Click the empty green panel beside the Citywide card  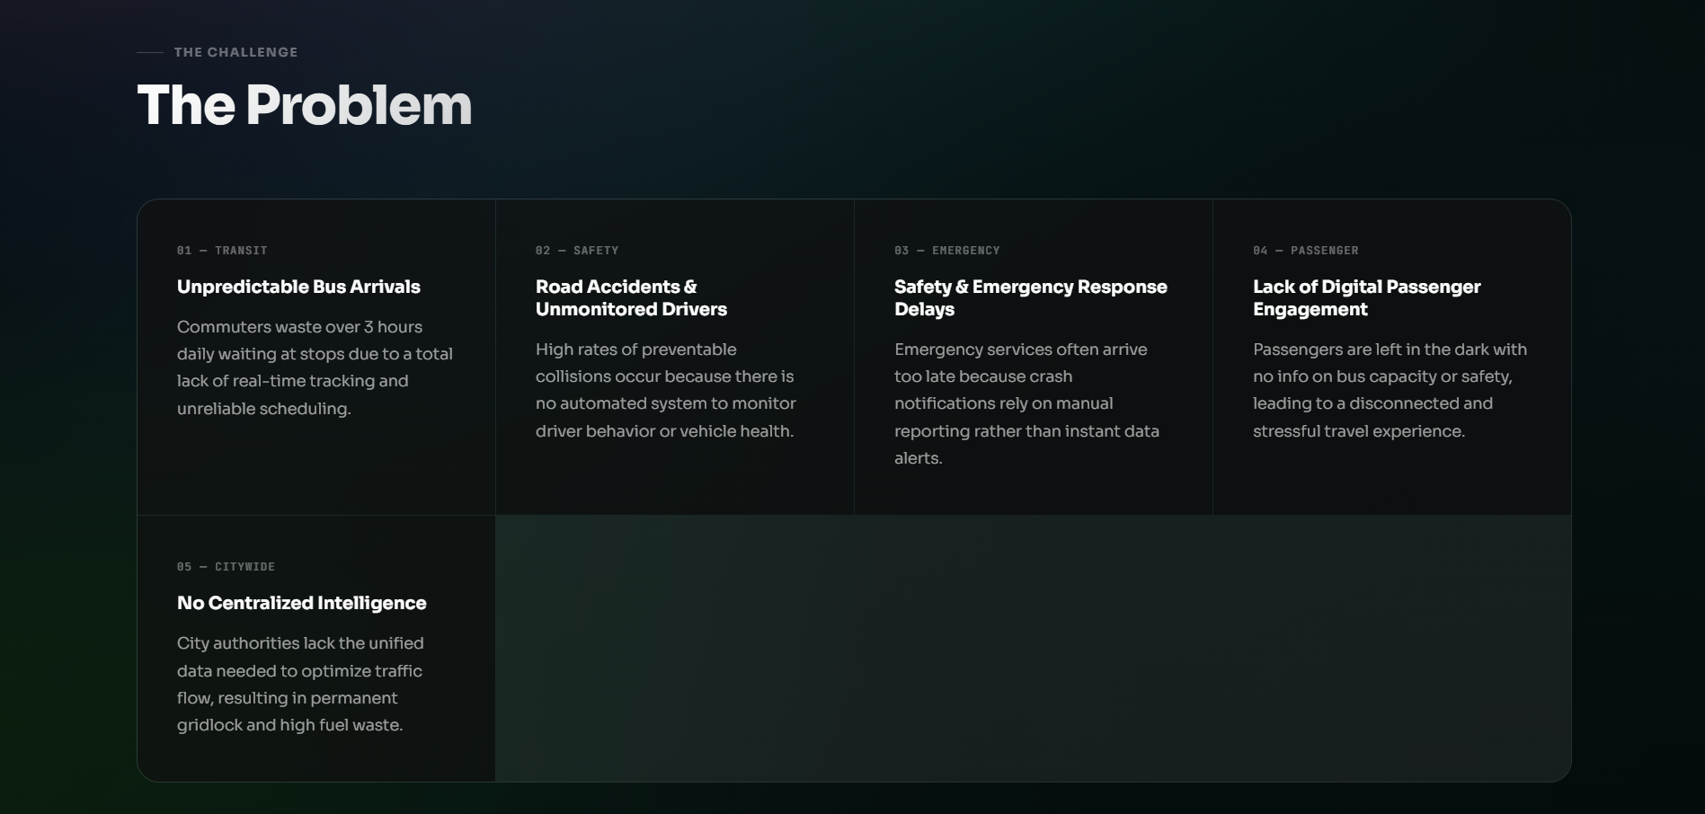pos(1032,648)
